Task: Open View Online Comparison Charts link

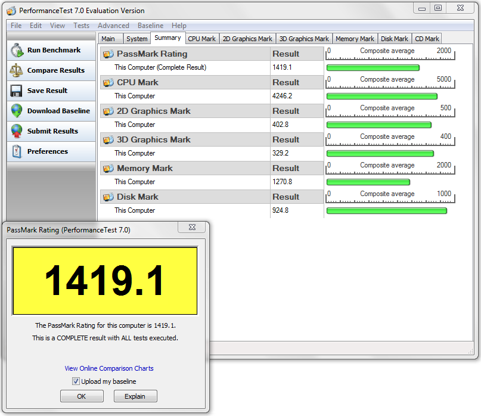Action: click(109, 368)
